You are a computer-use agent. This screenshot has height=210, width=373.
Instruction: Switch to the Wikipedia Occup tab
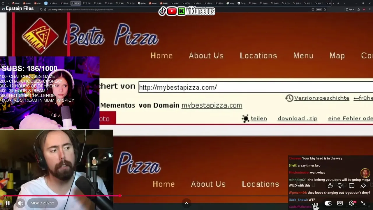241,3
